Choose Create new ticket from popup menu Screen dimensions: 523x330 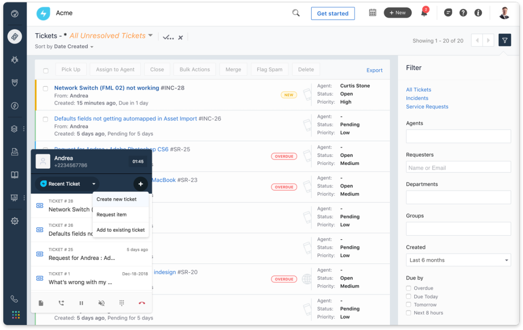[x=117, y=199]
